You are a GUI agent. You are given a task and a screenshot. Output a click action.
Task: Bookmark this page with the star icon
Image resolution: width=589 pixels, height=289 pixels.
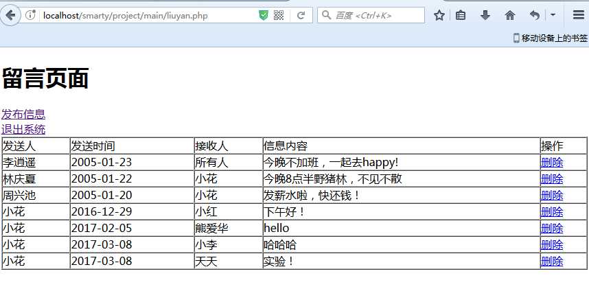click(439, 15)
